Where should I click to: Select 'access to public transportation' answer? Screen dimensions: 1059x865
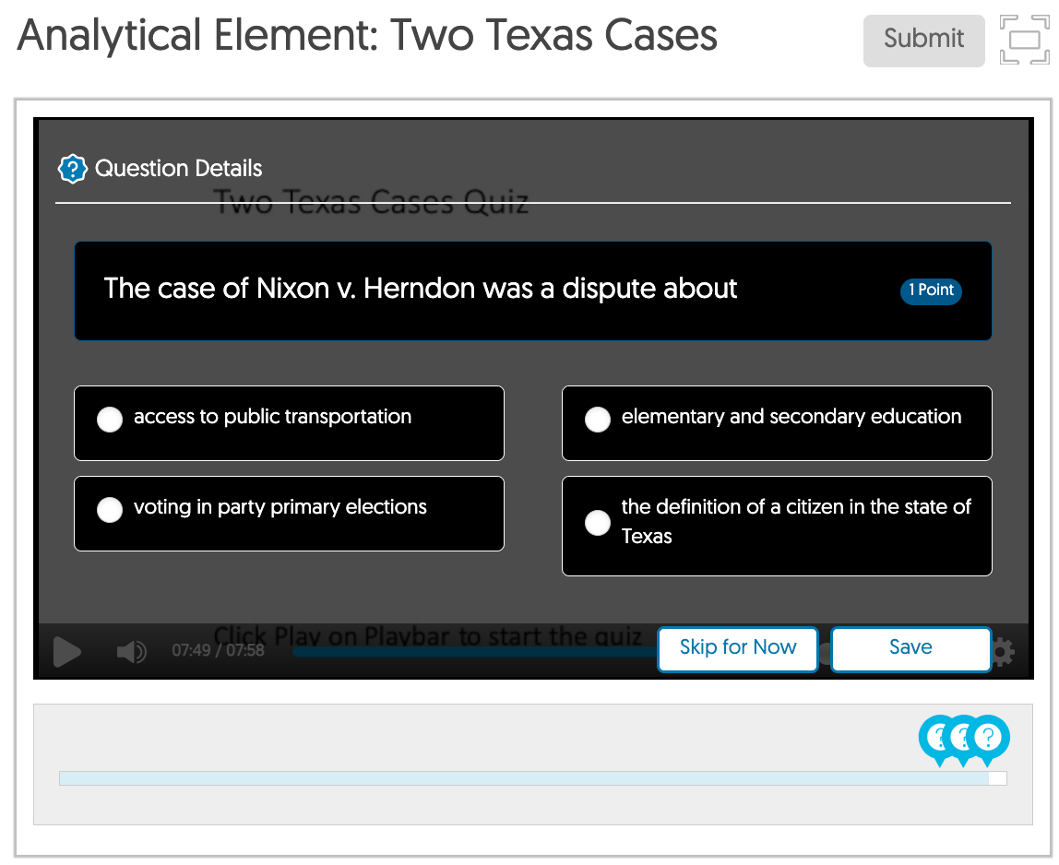289,423
